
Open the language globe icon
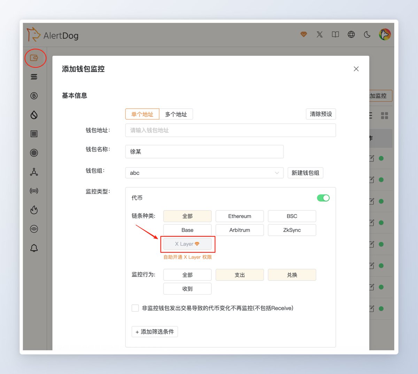pos(351,34)
